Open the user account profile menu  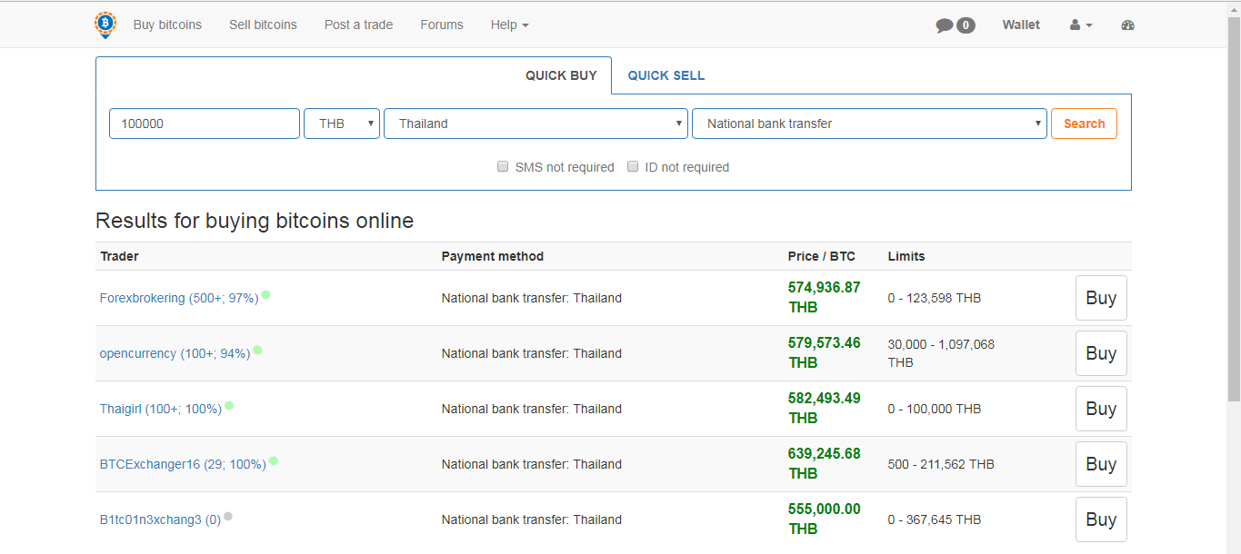1081,25
